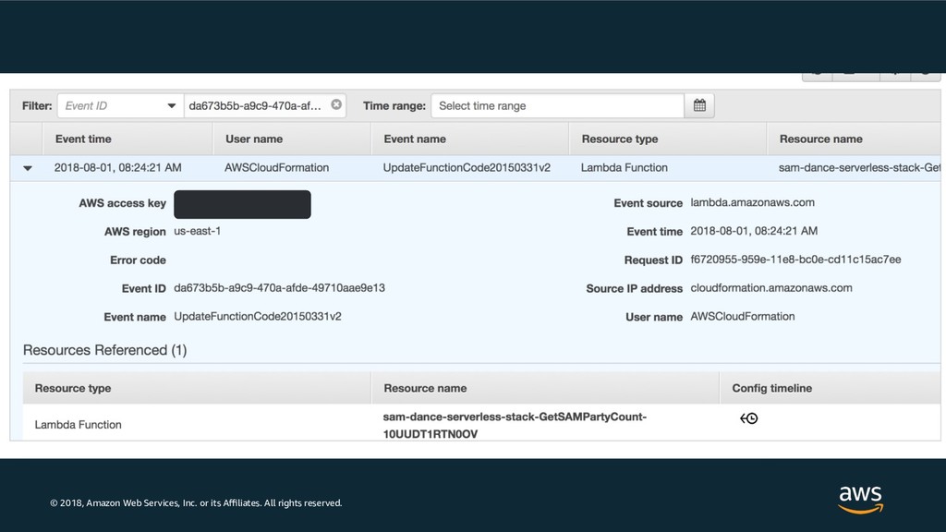The width and height of the screenshot is (946, 532).
Task: Select cloudformation.amazonaws.com source IP value
Action: click(x=771, y=288)
